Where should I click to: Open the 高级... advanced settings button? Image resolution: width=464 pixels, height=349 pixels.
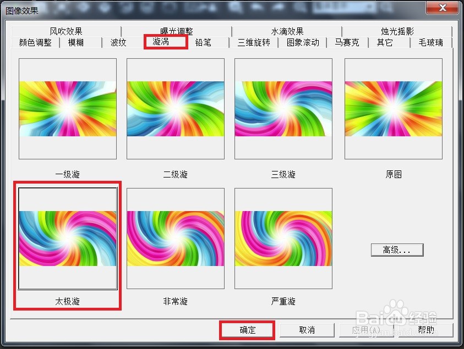click(x=397, y=250)
